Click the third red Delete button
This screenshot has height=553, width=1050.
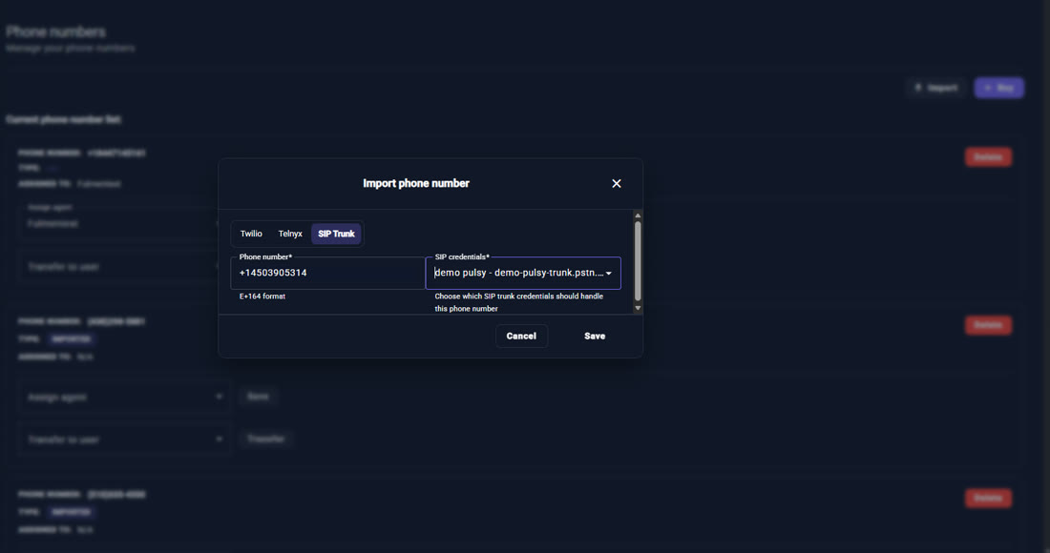(x=988, y=498)
